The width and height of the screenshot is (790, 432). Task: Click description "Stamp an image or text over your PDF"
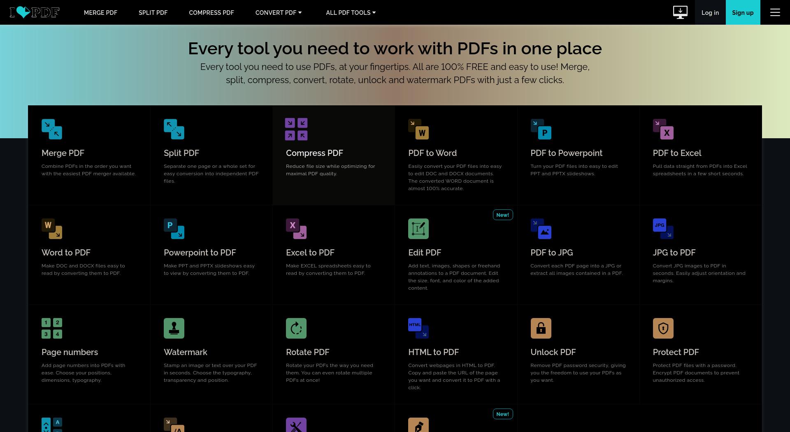[210, 365]
